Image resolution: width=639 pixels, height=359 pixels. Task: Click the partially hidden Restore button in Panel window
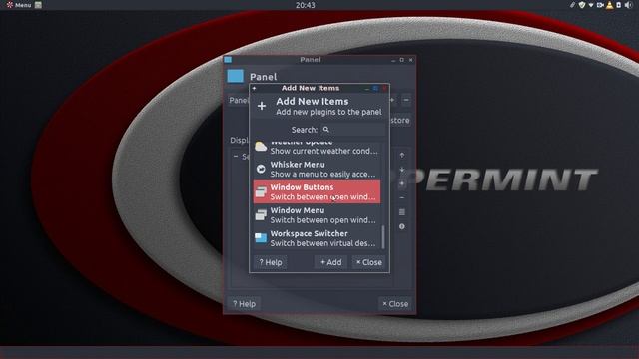point(399,121)
